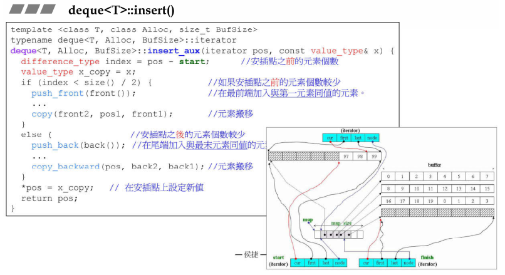Click the "copy(front2, pos1, front1);" statement
The image size is (505, 275).
(x=102, y=114)
